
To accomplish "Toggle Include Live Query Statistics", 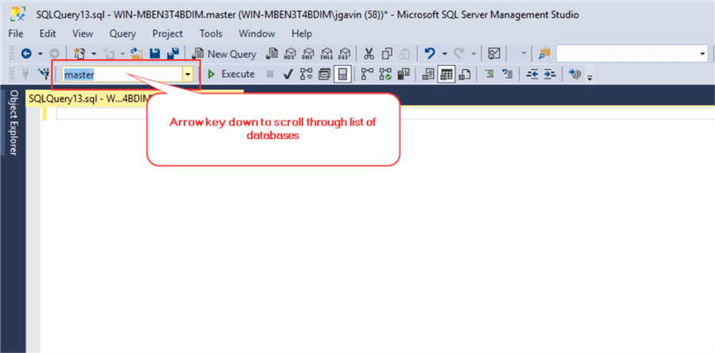I will pyautogui.click(x=386, y=74).
